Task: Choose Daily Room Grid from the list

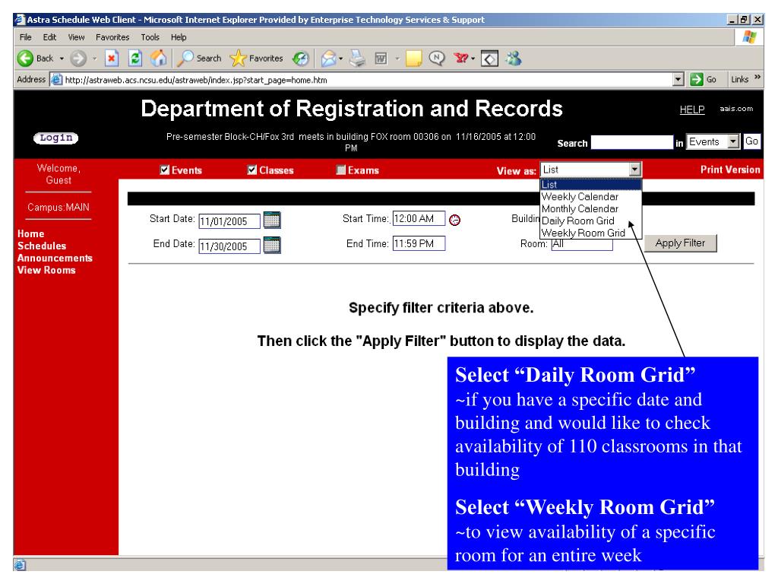Action: [x=591, y=221]
